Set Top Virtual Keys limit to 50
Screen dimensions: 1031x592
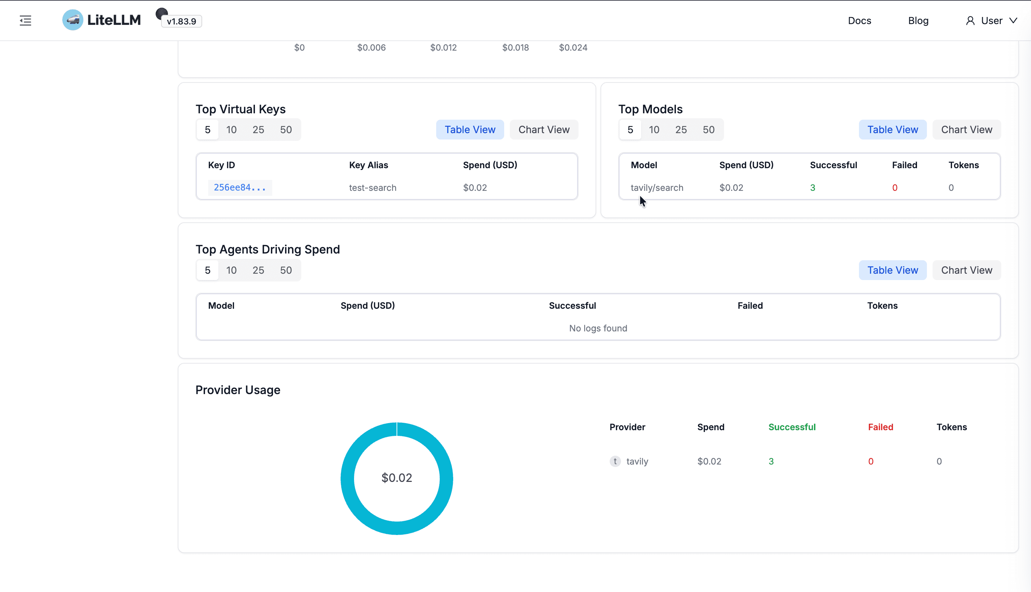[x=286, y=130]
